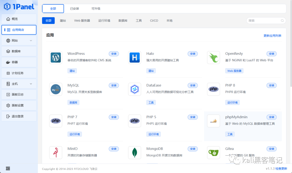Viewport: 292px width, 173px height.
Task: Expand the 主机 submenu chevron
Action: click(31, 84)
